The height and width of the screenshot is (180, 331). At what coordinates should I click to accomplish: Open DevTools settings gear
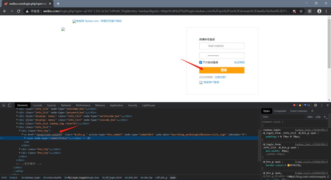click(315, 105)
